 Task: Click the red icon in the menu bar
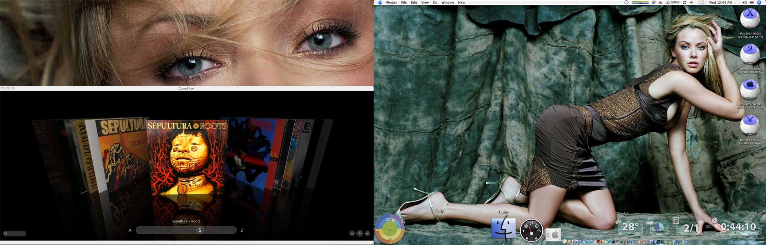pos(660,3)
